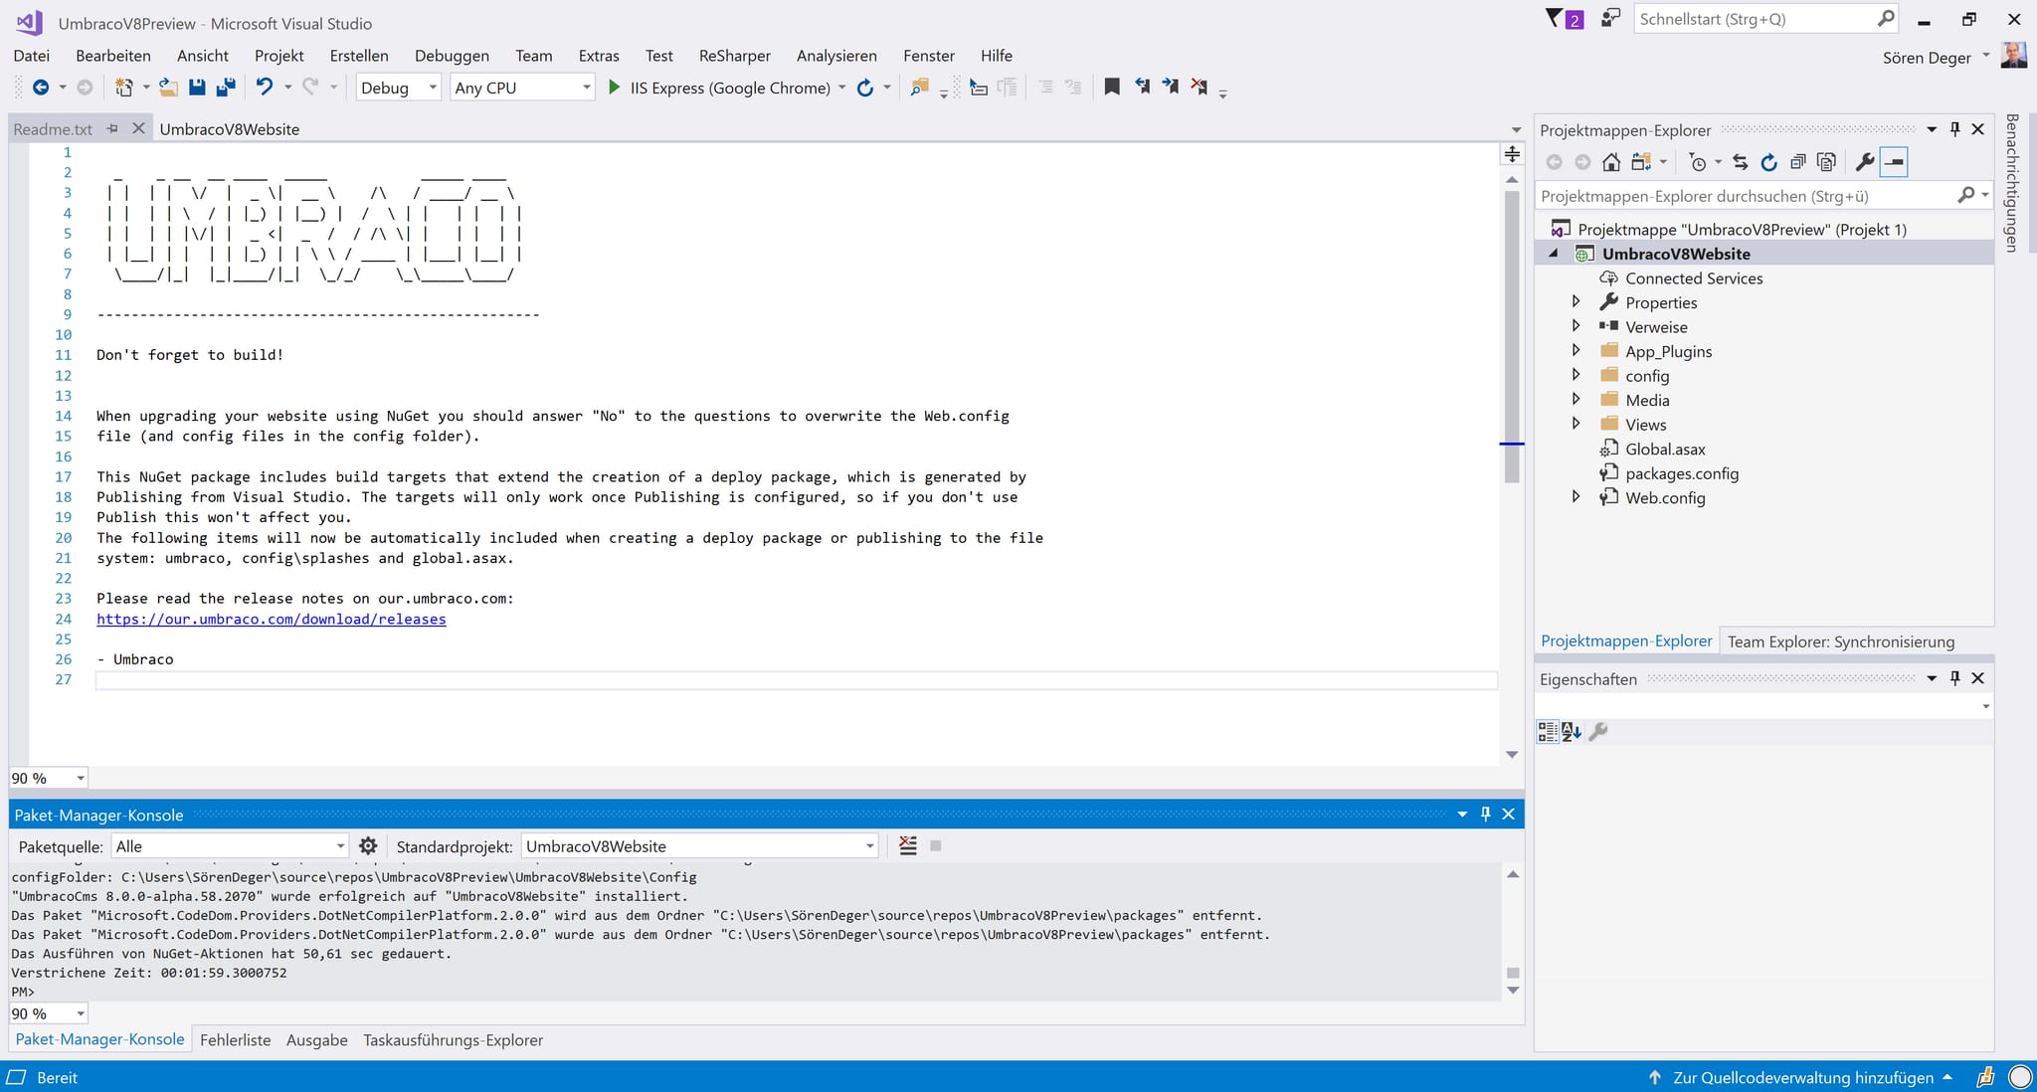Screen dimensions: 2037x1092
Task: Open the IIS Express browser target dropdown arrow
Action: 841,88
